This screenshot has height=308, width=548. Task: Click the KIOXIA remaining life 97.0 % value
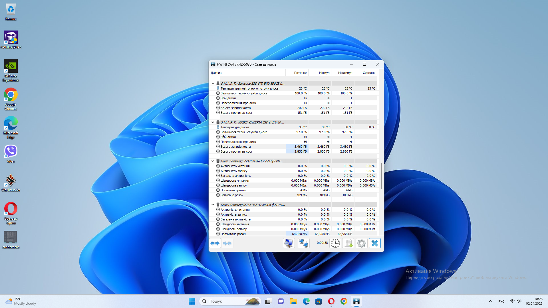[x=301, y=132]
